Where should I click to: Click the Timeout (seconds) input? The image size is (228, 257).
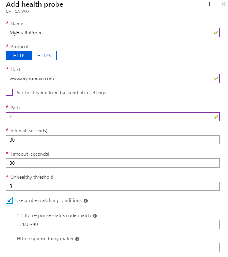pos(113,163)
